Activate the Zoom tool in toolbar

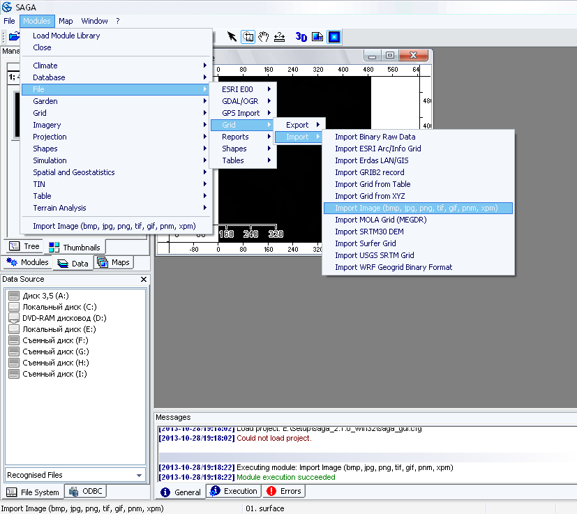[248, 37]
